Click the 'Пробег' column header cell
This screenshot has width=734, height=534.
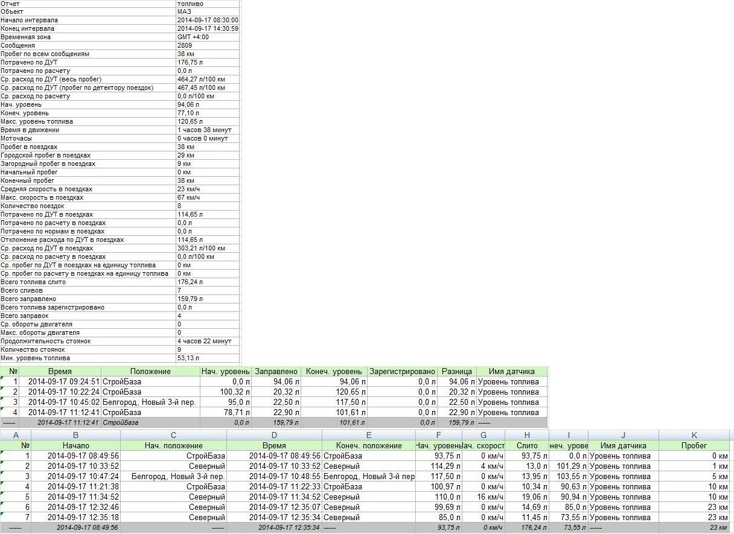[694, 445]
